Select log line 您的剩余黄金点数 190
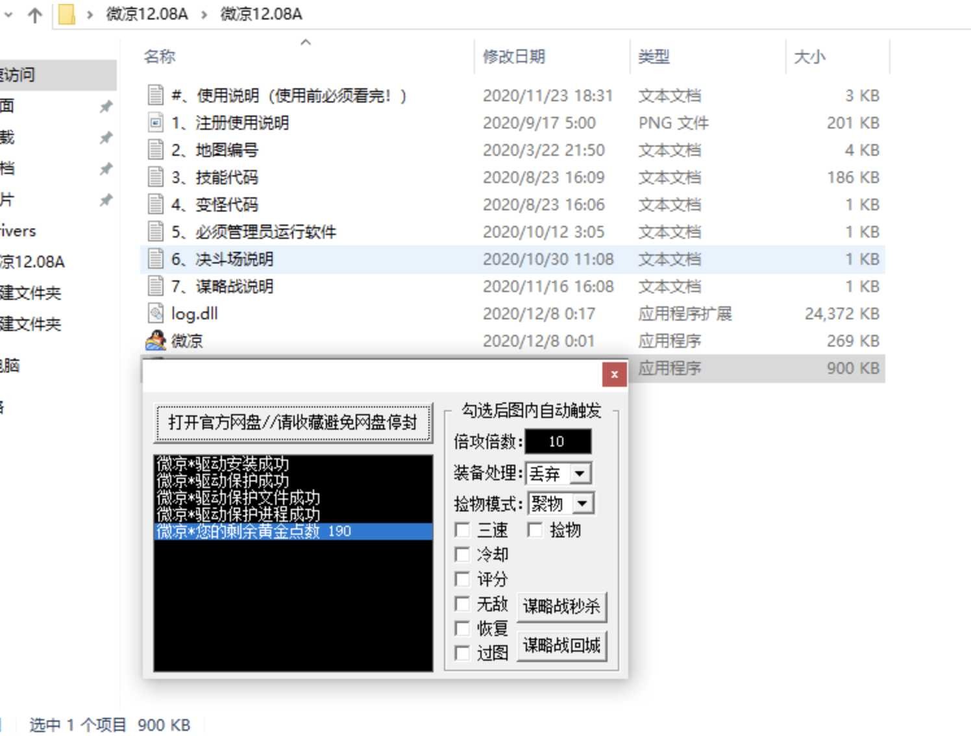The width and height of the screenshot is (971, 736). pyautogui.click(x=293, y=532)
